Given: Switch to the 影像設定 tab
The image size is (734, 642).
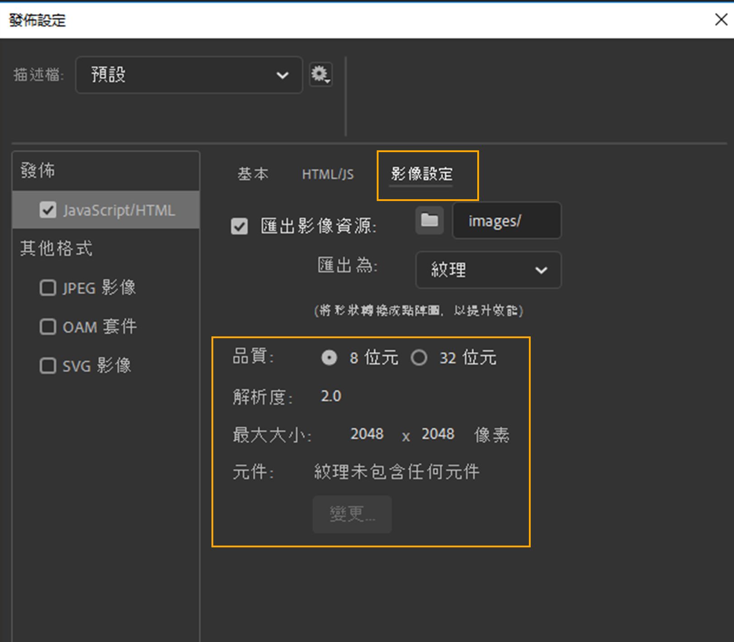Looking at the screenshot, I should point(422,174).
